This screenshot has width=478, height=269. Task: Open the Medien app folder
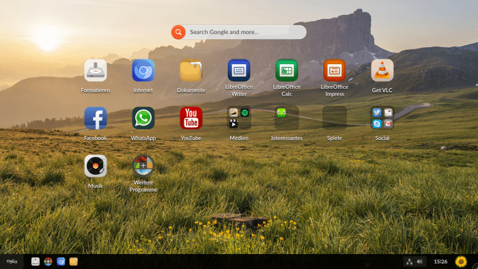239,118
